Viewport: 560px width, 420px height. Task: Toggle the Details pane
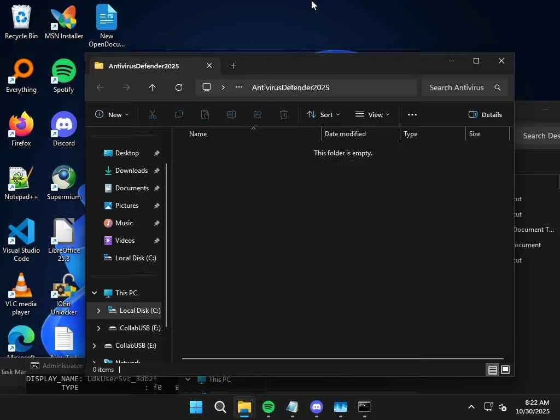point(485,115)
